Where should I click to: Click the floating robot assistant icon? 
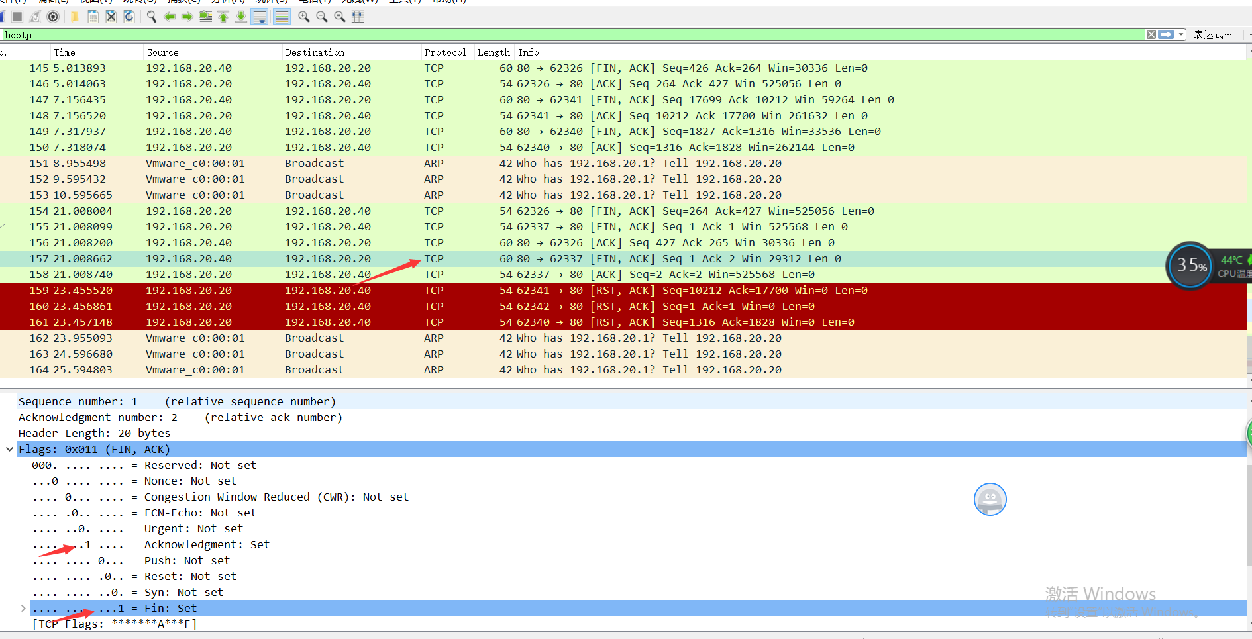990,499
